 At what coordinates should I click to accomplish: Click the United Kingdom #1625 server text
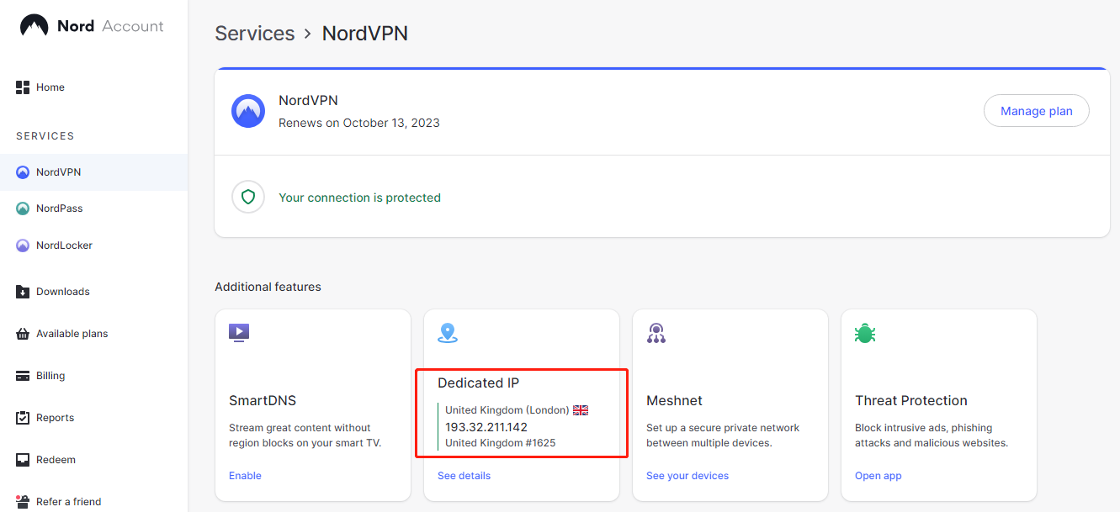(500, 443)
